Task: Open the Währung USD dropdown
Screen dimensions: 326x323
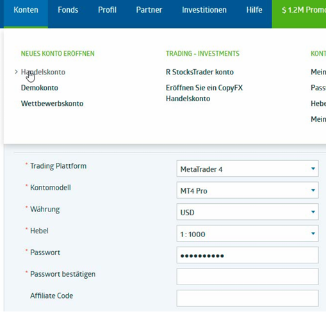Action: (247, 212)
